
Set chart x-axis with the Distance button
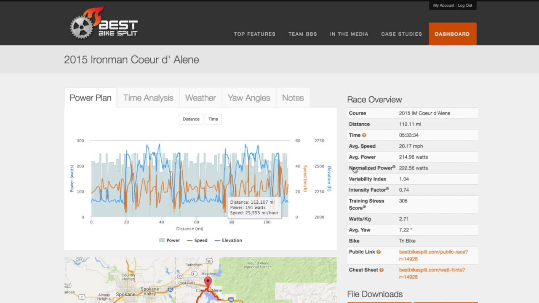[191, 119]
